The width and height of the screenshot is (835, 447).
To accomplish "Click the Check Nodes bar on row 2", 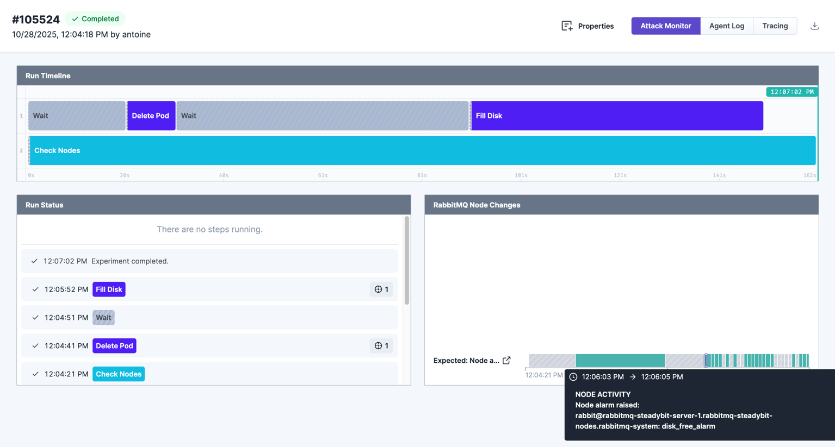I will click(x=422, y=150).
